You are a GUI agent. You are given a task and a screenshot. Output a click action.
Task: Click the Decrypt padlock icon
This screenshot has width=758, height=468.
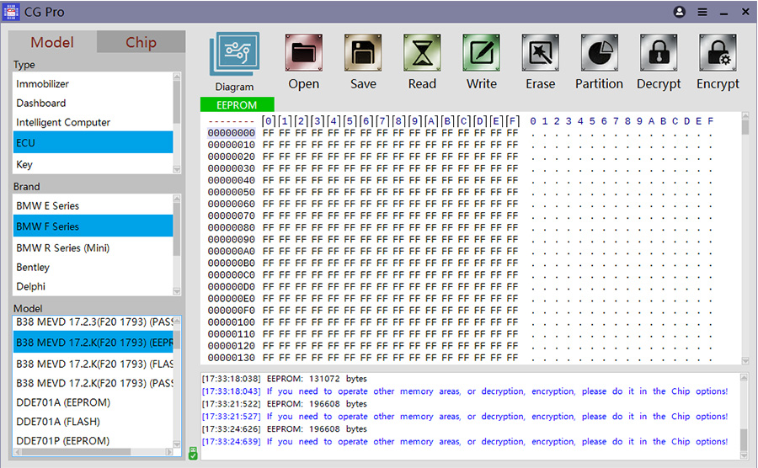coord(659,55)
